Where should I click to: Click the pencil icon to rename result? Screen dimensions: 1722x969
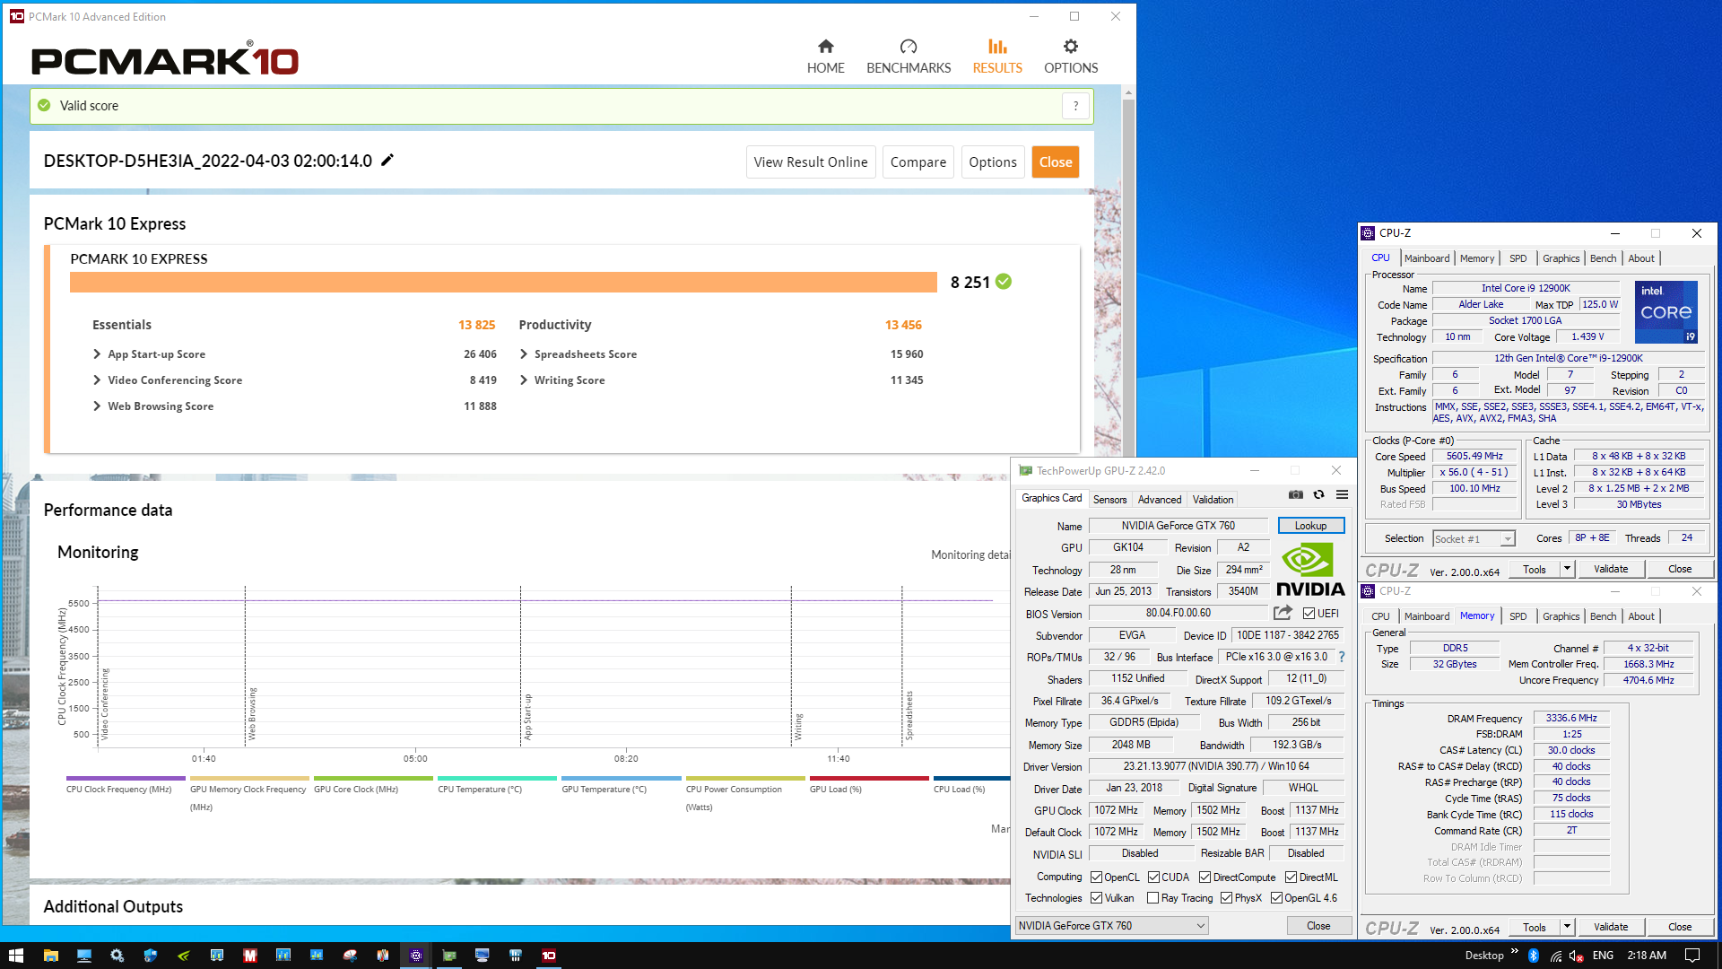point(387,161)
